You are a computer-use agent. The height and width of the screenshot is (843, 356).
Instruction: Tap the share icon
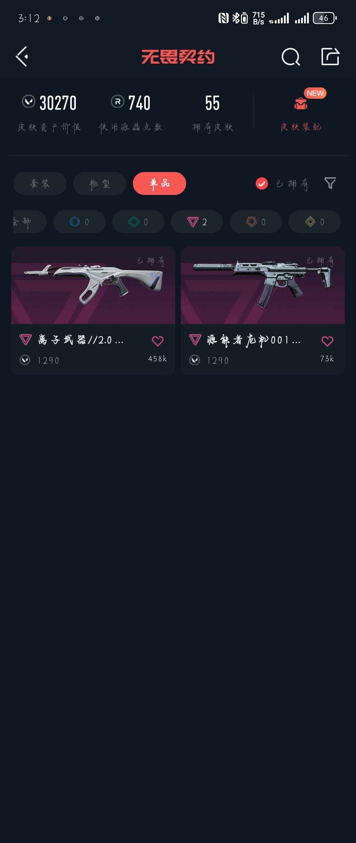click(330, 56)
